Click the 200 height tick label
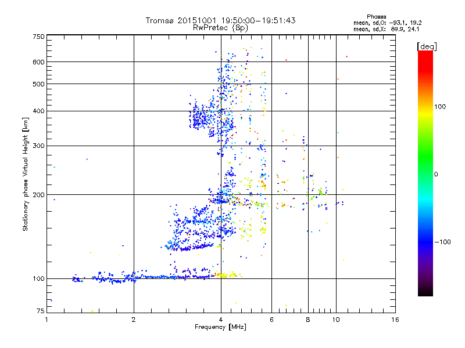 (x=38, y=195)
